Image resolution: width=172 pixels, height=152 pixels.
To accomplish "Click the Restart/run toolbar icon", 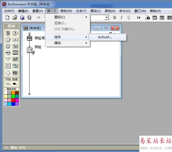I will pyautogui.click(x=139, y=18).
